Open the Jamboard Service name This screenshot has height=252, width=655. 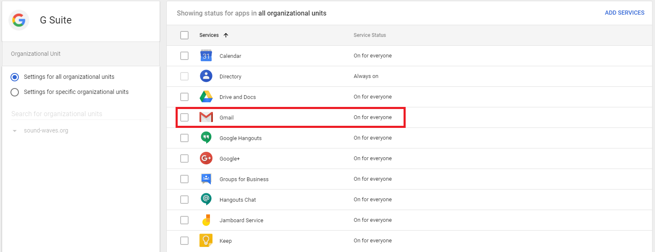[x=241, y=221]
